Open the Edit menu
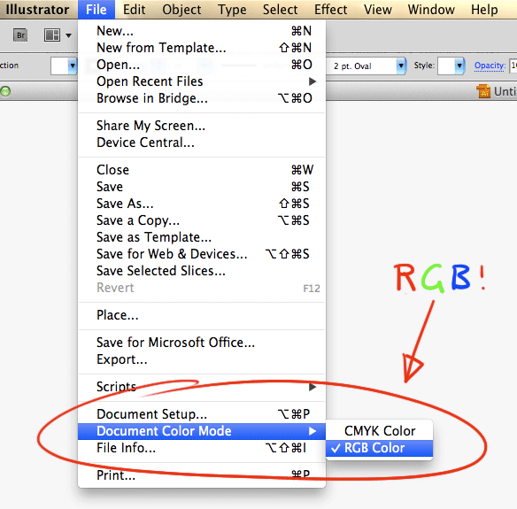517x509 pixels. 134,10
